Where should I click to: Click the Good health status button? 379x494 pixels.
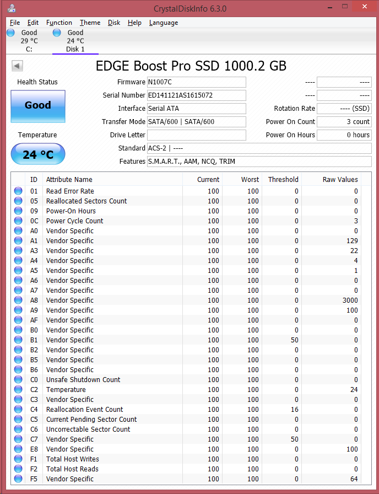[x=38, y=106]
